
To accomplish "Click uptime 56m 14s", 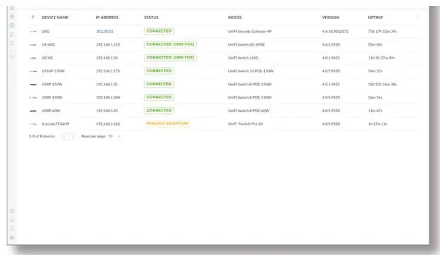I will [375, 97].
